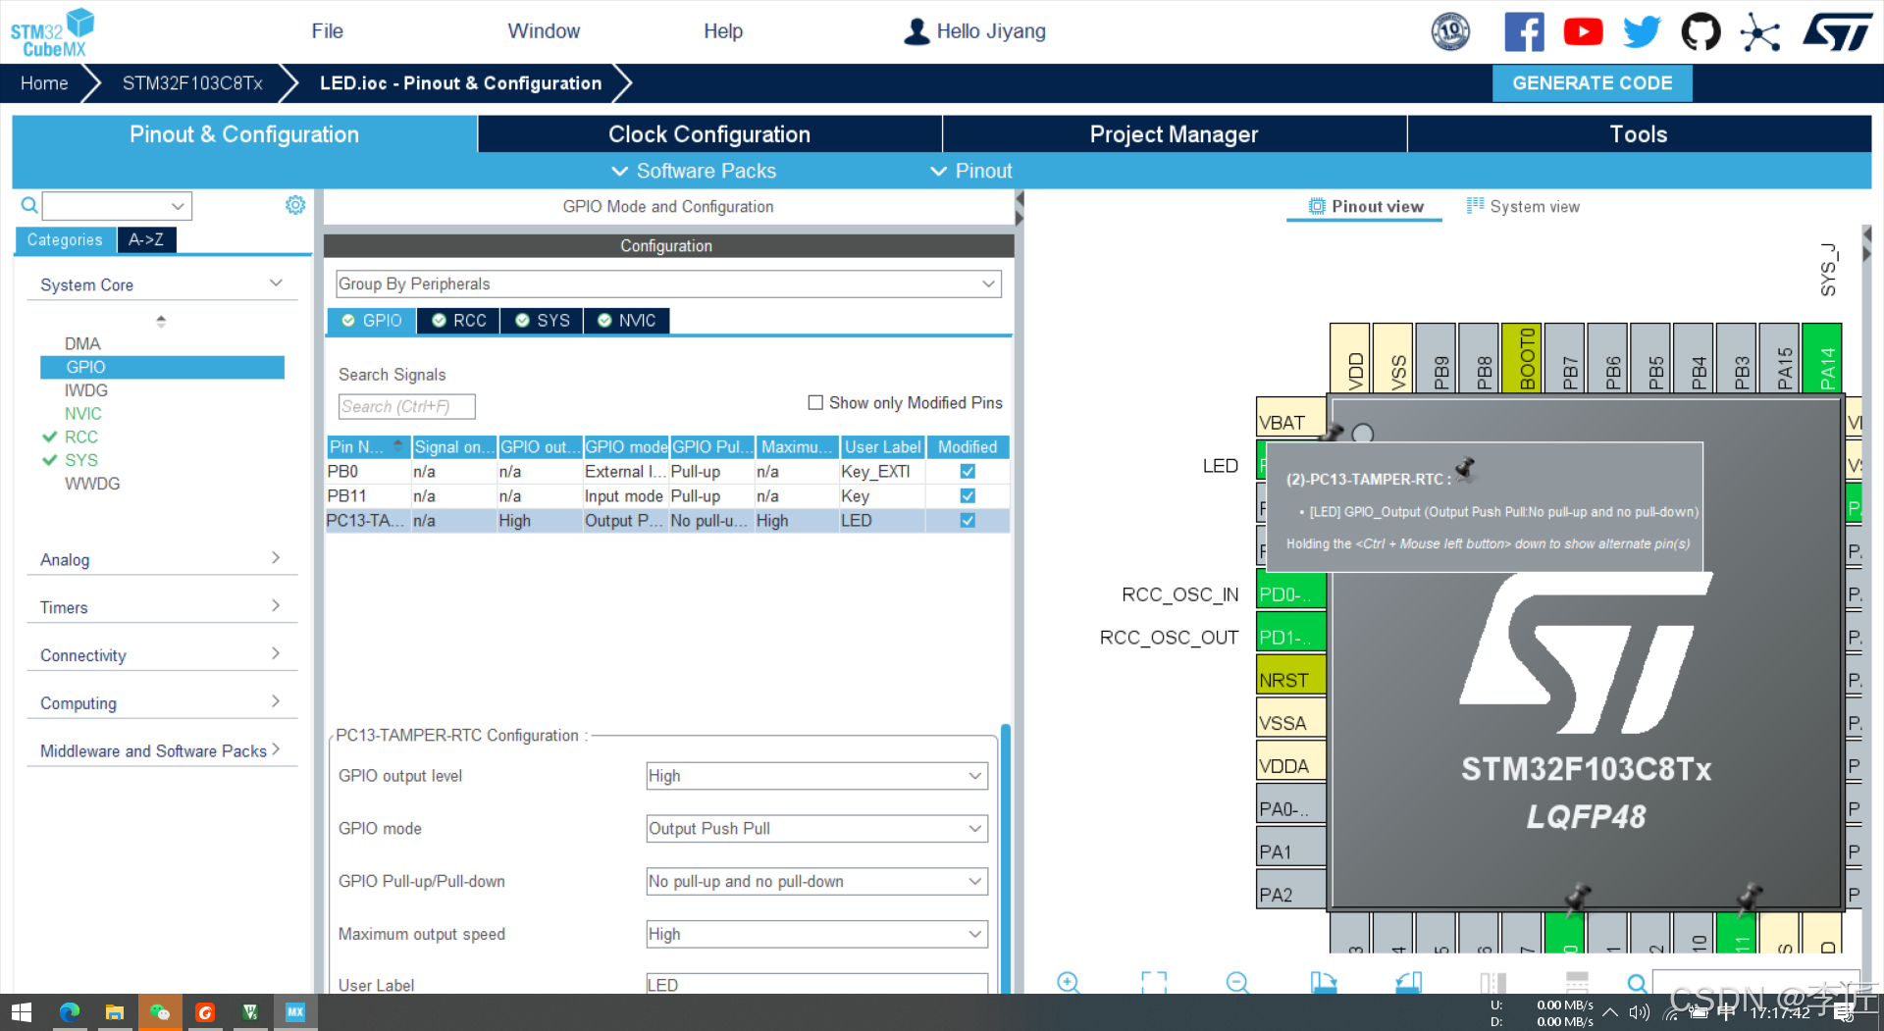The height and width of the screenshot is (1031, 1884).
Task: Open the categories settings gear icon
Action: [295, 205]
